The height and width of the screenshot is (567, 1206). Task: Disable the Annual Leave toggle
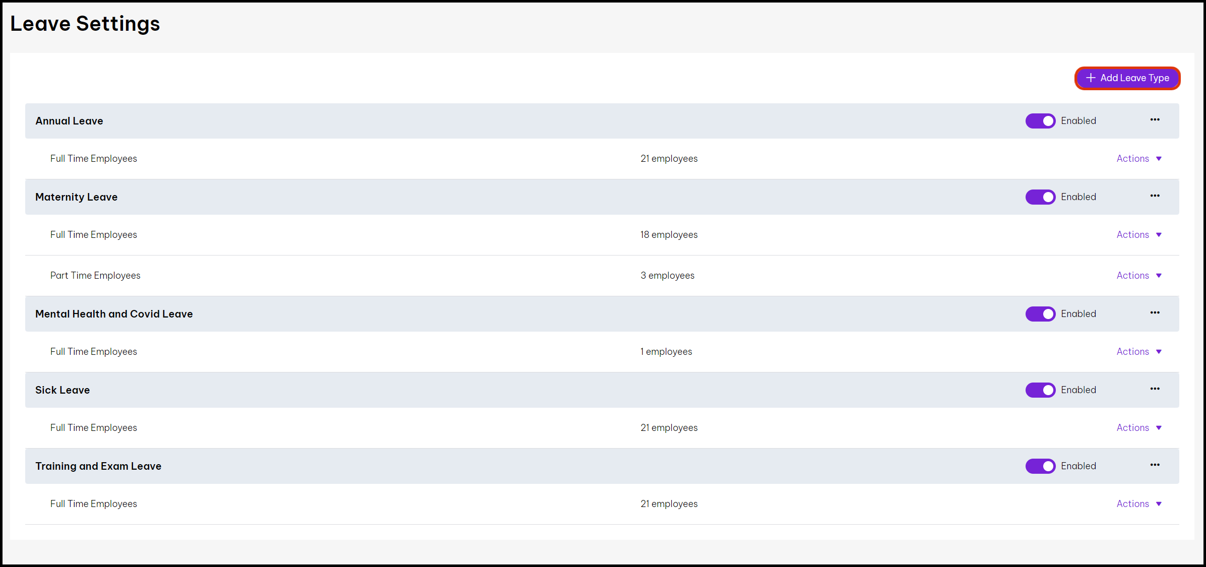coord(1040,121)
